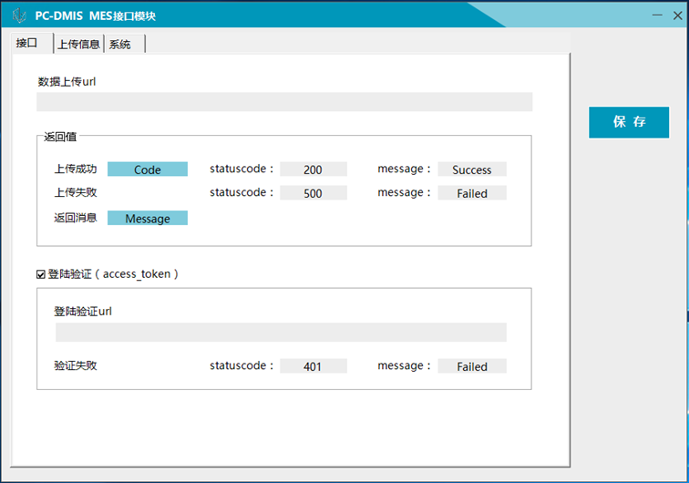The image size is (689, 483).
Task: Click the 登陆验证url input field
Action: click(x=281, y=333)
